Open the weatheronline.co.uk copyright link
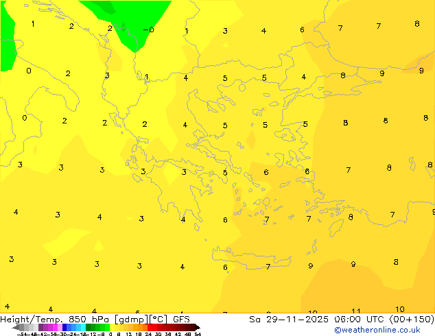Image resolution: width=435 pixels, height=336 pixels. 377,330
